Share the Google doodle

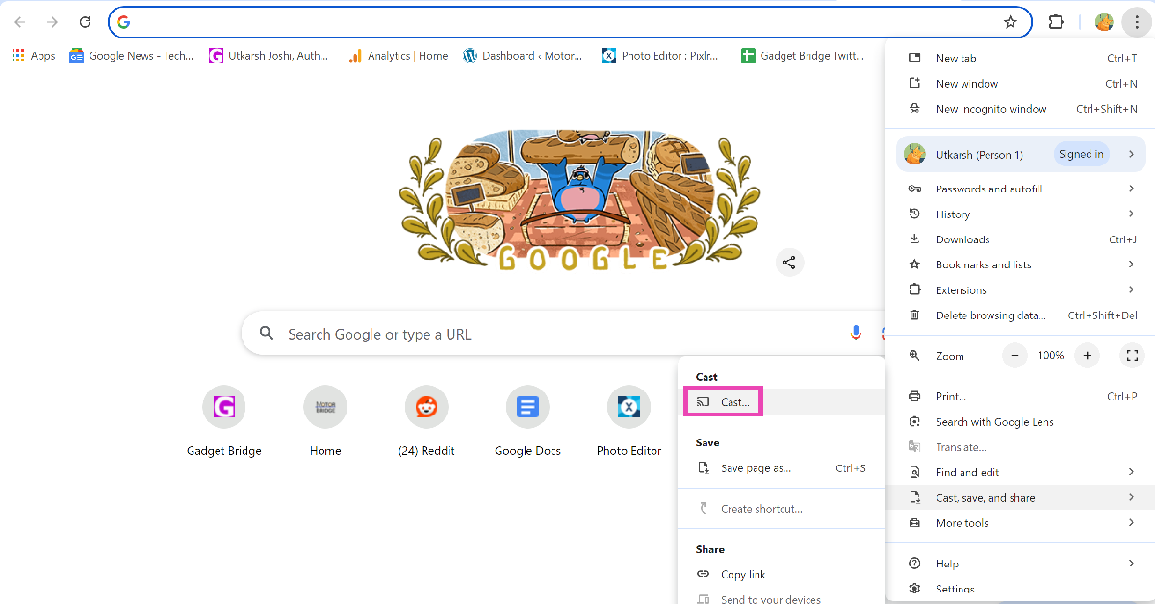point(789,262)
